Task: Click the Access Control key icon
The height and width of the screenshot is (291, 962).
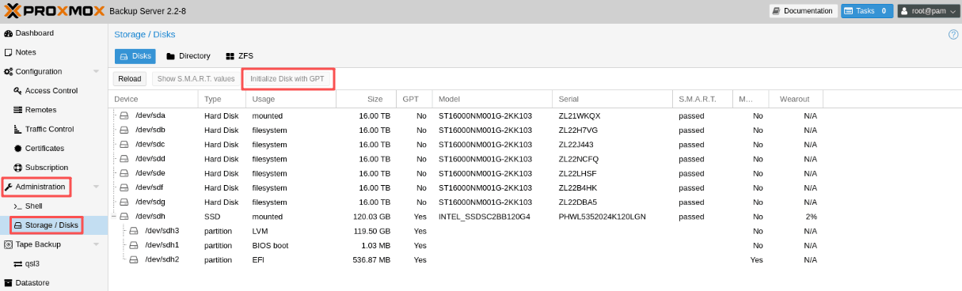Action: coord(17,91)
